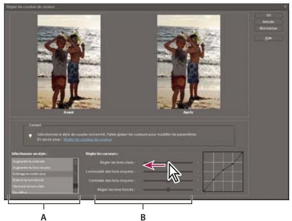
Task: Select Eclairage en contre-jour style
Action: coord(42,174)
